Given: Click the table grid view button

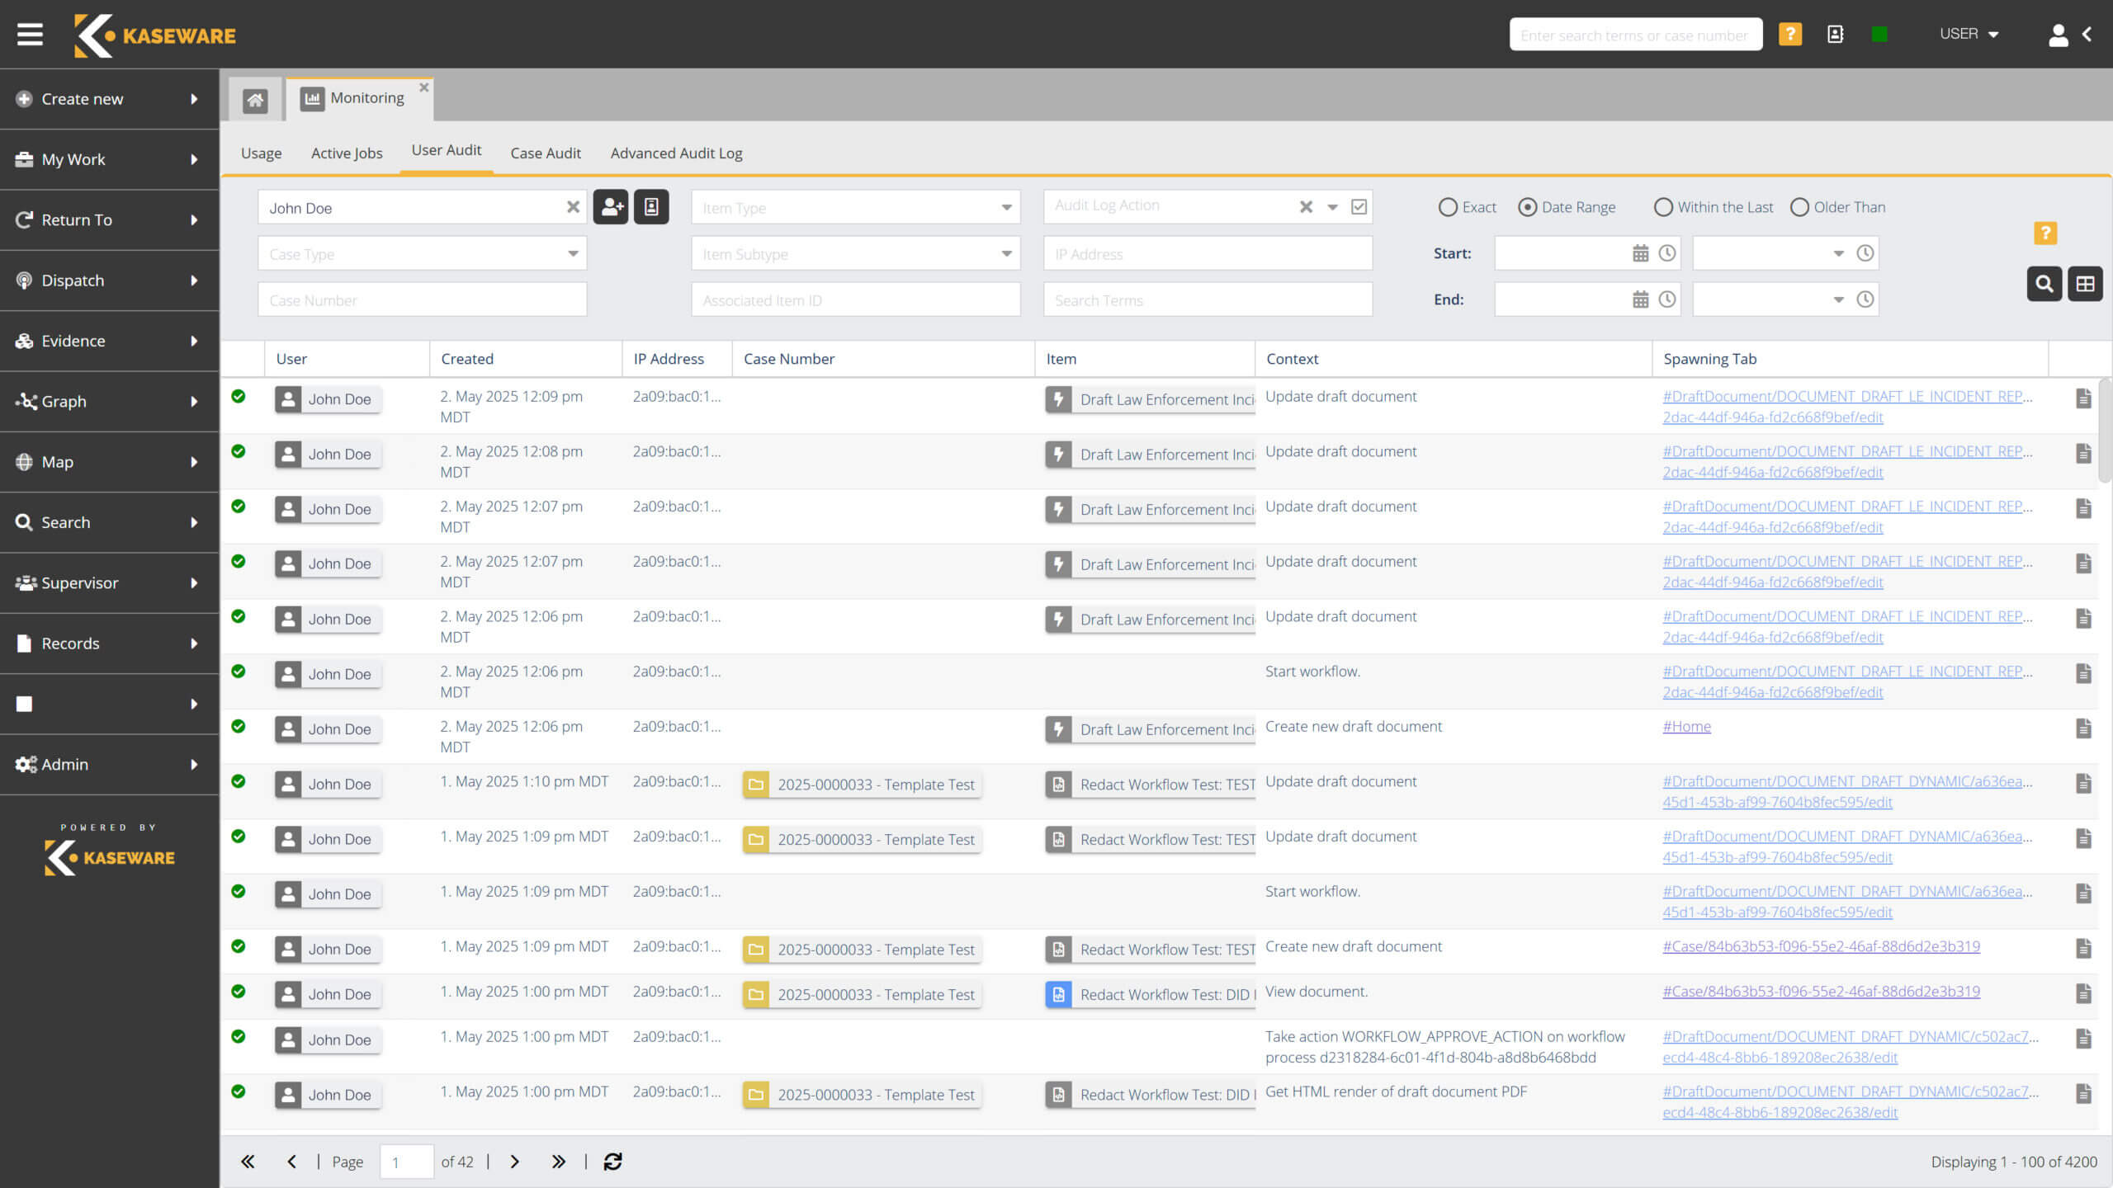Looking at the screenshot, I should (x=2085, y=284).
